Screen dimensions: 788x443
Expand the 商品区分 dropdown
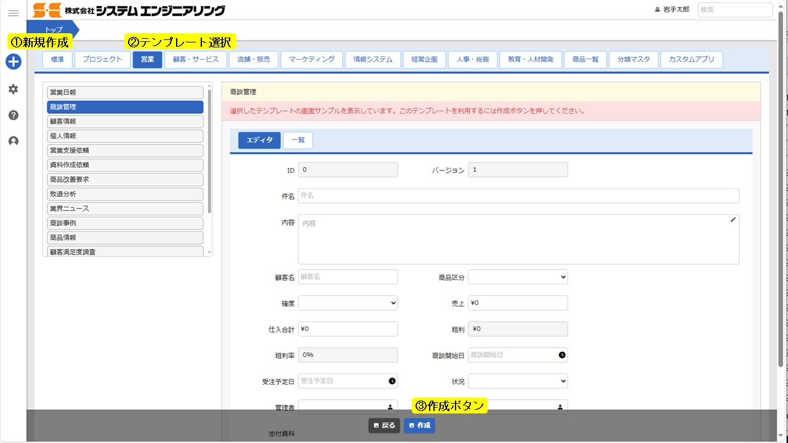click(x=518, y=277)
